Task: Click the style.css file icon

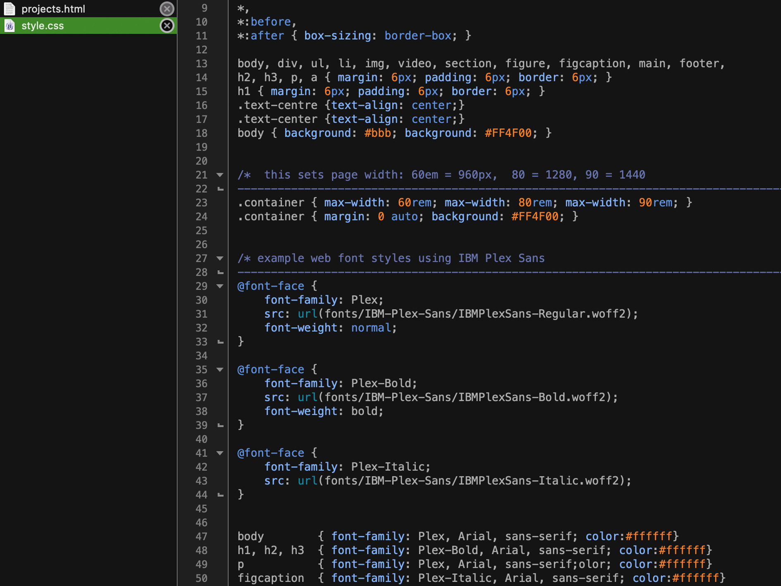Action: tap(10, 26)
